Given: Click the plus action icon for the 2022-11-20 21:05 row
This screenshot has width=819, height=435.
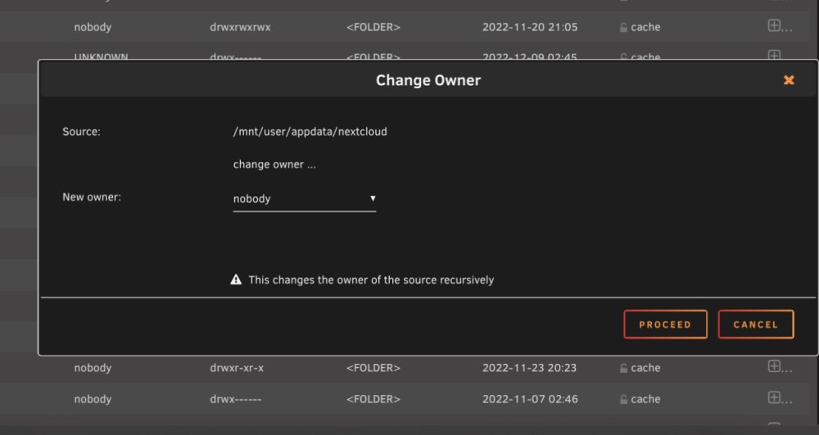Looking at the screenshot, I should (774, 25).
